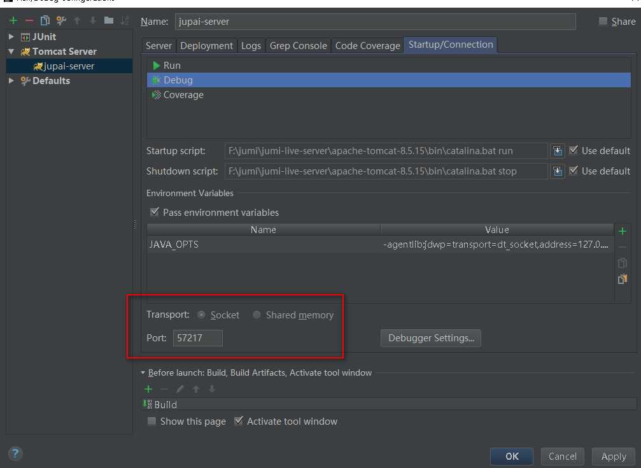Open edit defaults wrench icon
Screen dimensions: 641x468
click(61, 20)
